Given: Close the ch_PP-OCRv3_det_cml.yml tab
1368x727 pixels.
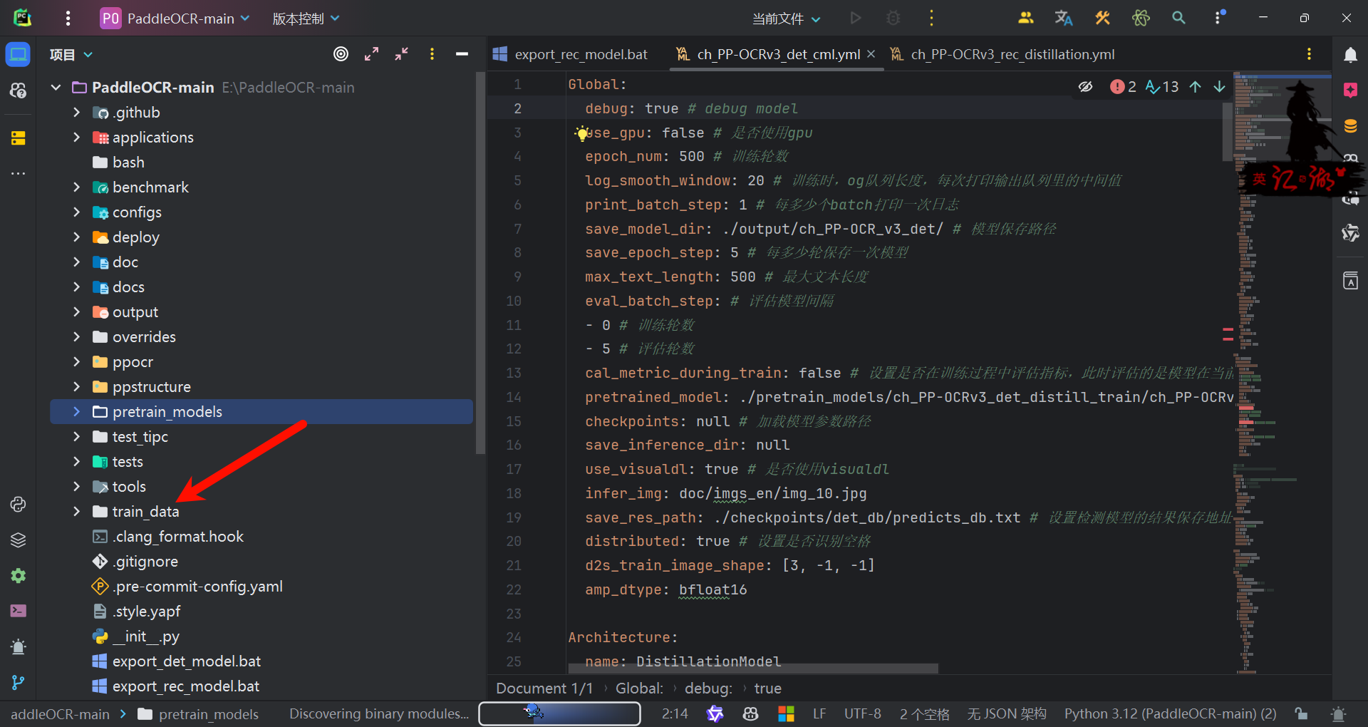Looking at the screenshot, I should (871, 54).
